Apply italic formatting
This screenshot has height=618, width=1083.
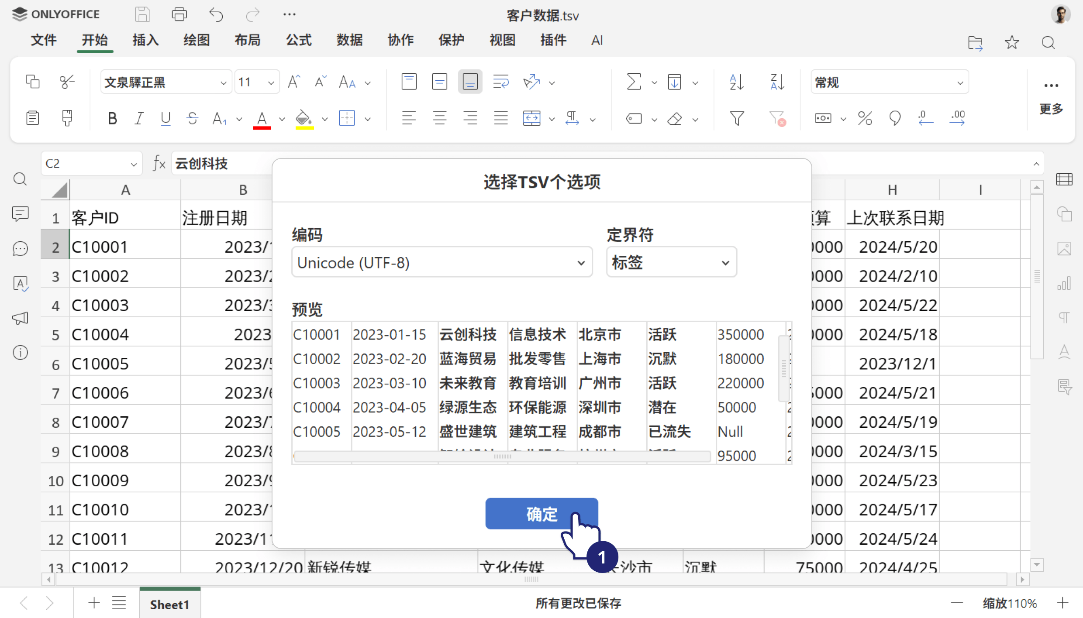pos(139,118)
